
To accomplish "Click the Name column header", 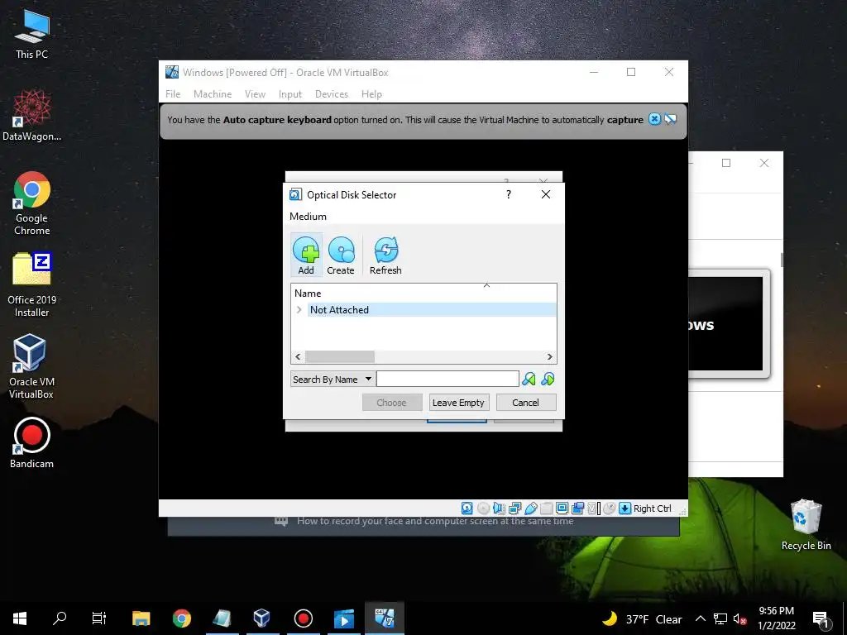I will (x=424, y=294).
